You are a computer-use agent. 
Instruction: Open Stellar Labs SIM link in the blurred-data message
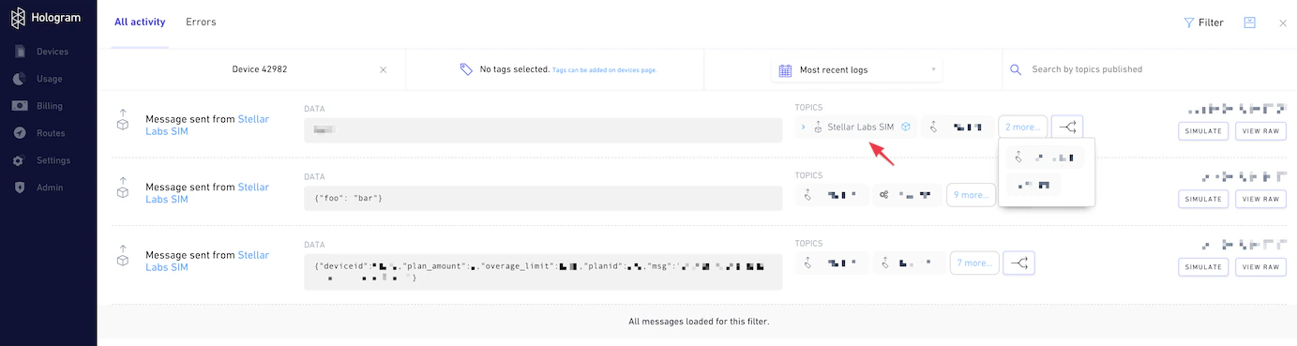[x=207, y=126]
